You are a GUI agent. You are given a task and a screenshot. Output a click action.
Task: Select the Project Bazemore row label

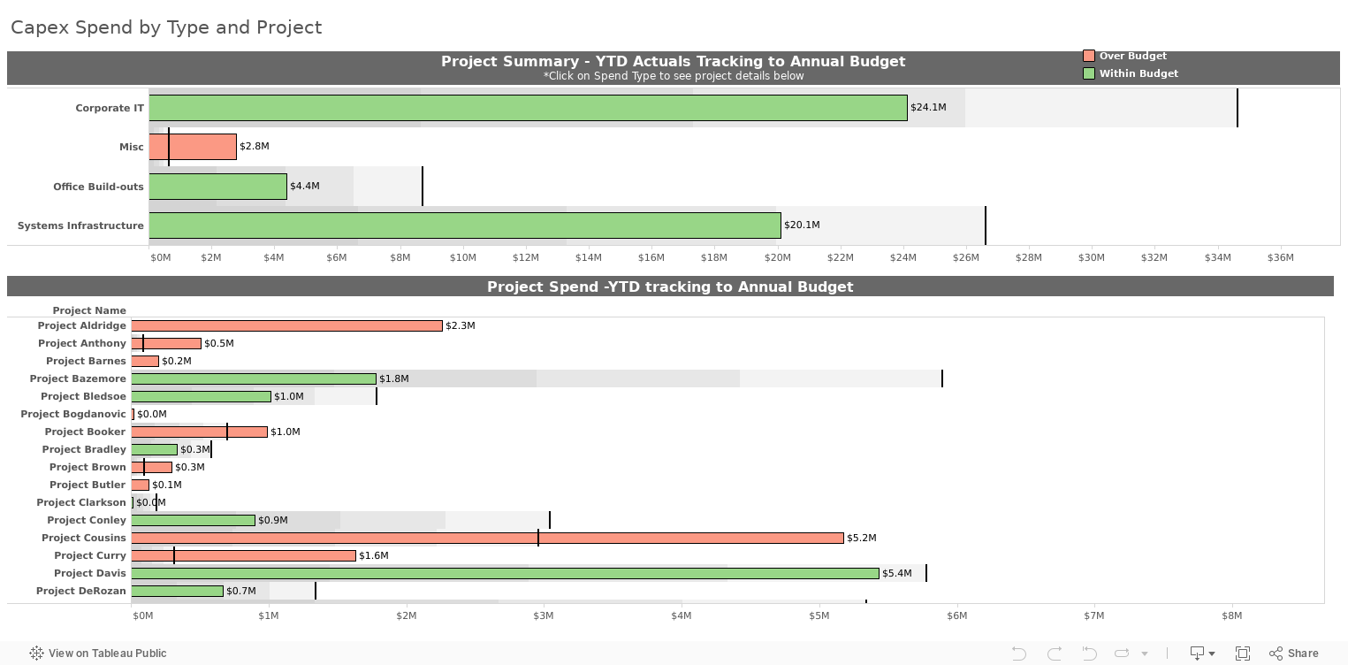click(x=78, y=378)
